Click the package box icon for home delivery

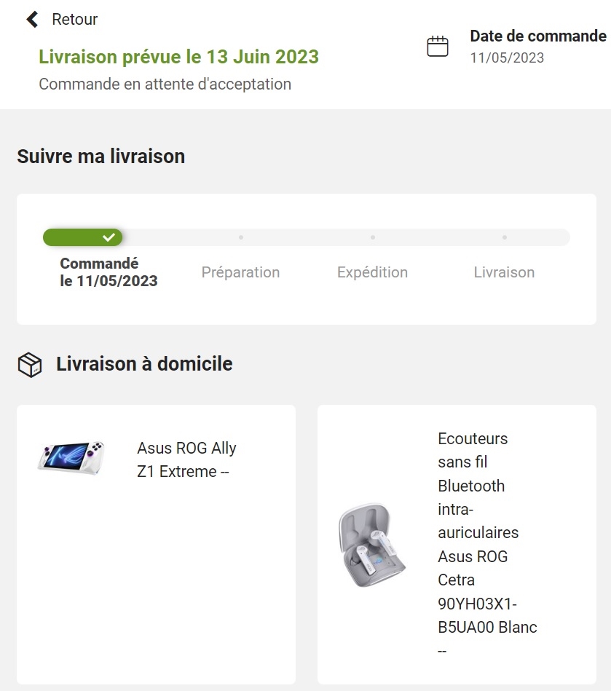pyautogui.click(x=30, y=365)
